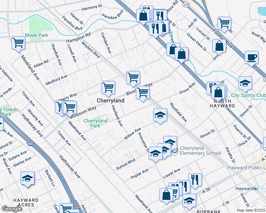This screenshot has width=266, height=213.
Task: Click the Peralta St street label
Action: 230,155
